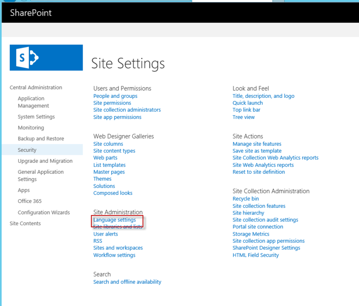359x306 pixels.
Task: Open Sites and workspaces link
Action: (x=118, y=248)
